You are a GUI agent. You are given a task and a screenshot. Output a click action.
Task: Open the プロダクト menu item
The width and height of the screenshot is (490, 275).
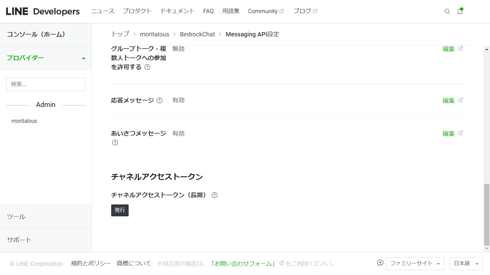pyautogui.click(x=137, y=11)
